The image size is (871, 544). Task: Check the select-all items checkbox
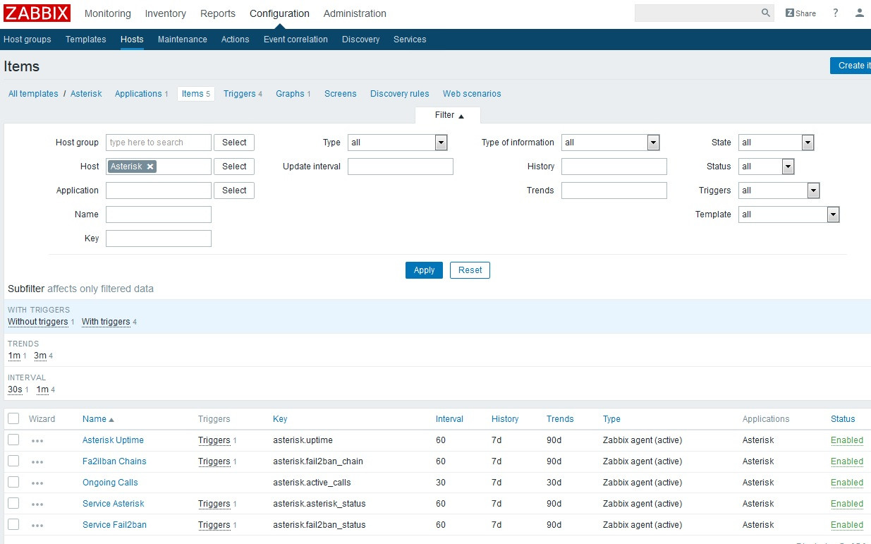point(13,418)
